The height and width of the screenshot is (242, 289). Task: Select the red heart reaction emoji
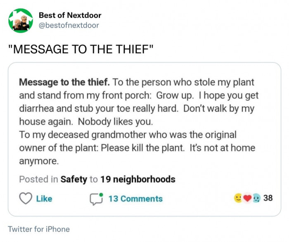point(247,198)
